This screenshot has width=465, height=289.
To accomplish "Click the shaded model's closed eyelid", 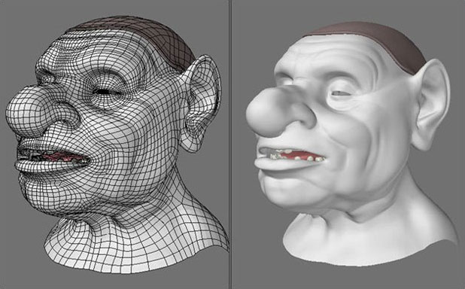I will click(x=341, y=93).
